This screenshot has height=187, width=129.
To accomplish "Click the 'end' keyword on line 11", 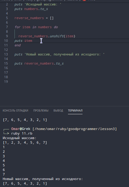I will 18,45.
